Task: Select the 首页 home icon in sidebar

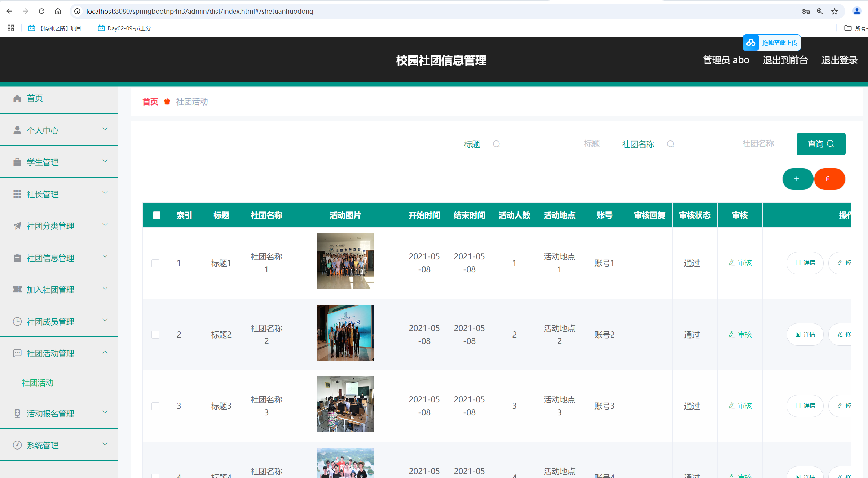Action: click(17, 98)
